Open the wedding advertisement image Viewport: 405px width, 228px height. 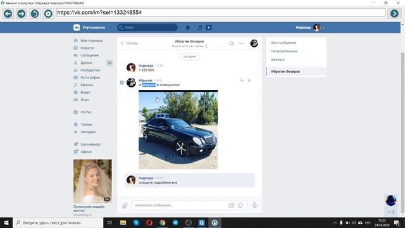(92, 181)
